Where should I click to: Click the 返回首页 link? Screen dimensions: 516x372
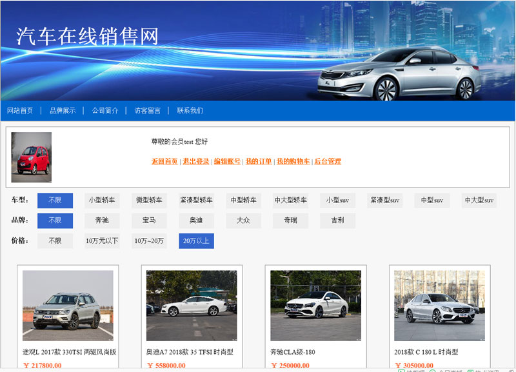coord(164,161)
